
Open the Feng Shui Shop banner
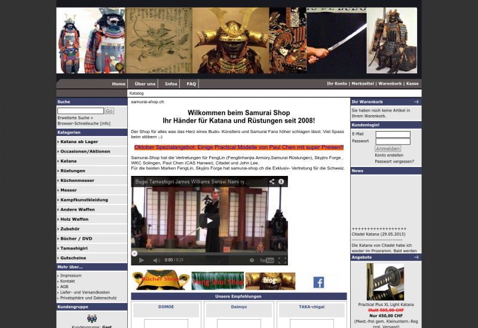point(217,281)
